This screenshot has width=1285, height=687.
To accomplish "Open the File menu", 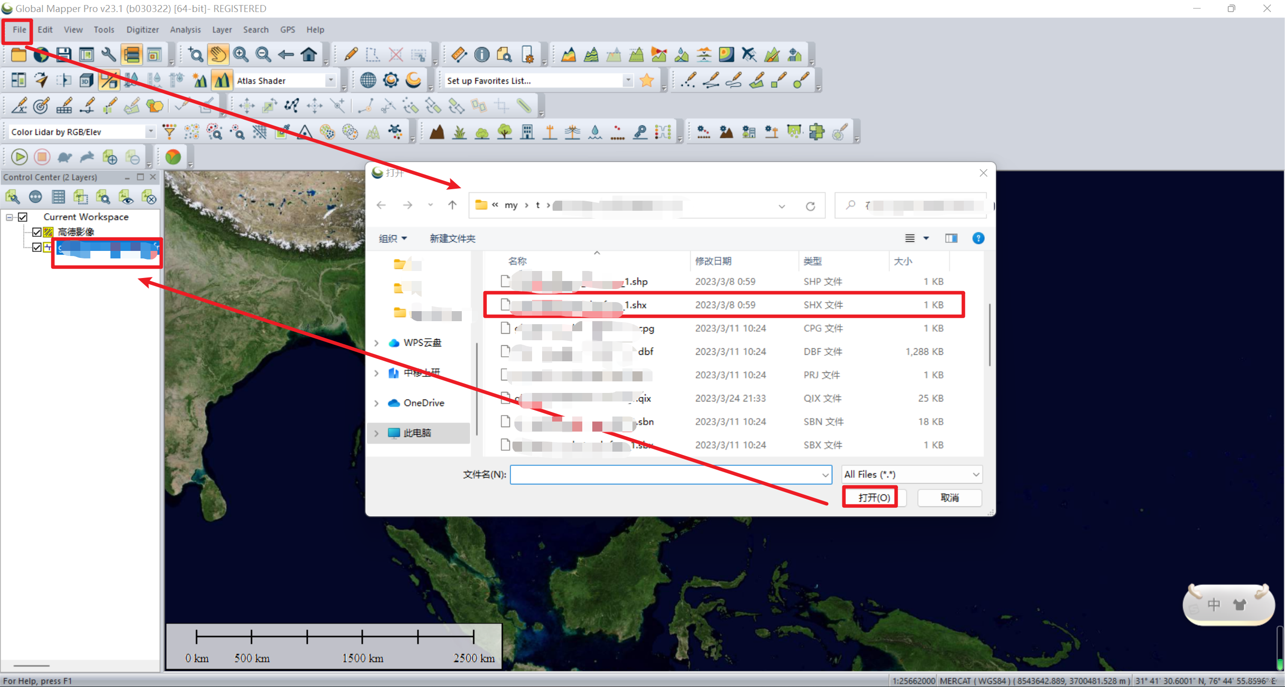I will point(19,30).
